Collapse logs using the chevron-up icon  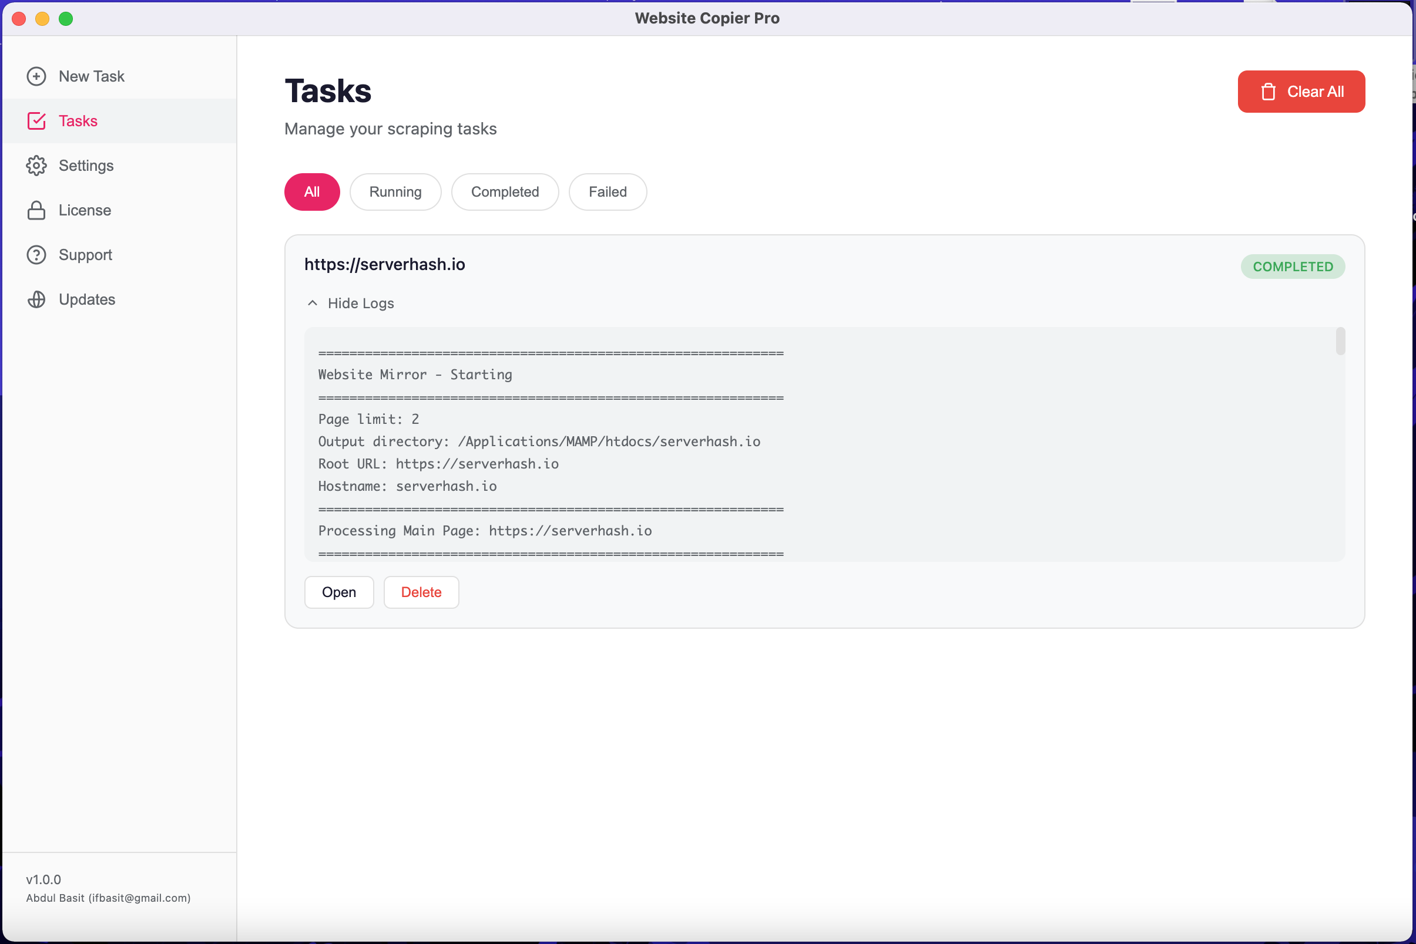click(312, 303)
